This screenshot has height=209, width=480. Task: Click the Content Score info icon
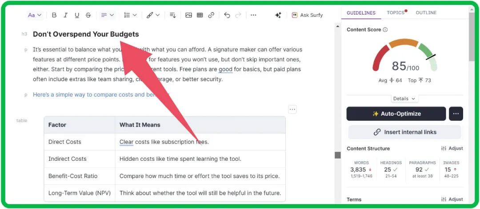pos(385,30)
